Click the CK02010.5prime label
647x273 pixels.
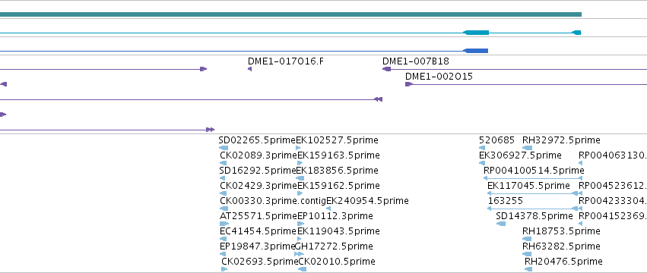click(337, 262)
